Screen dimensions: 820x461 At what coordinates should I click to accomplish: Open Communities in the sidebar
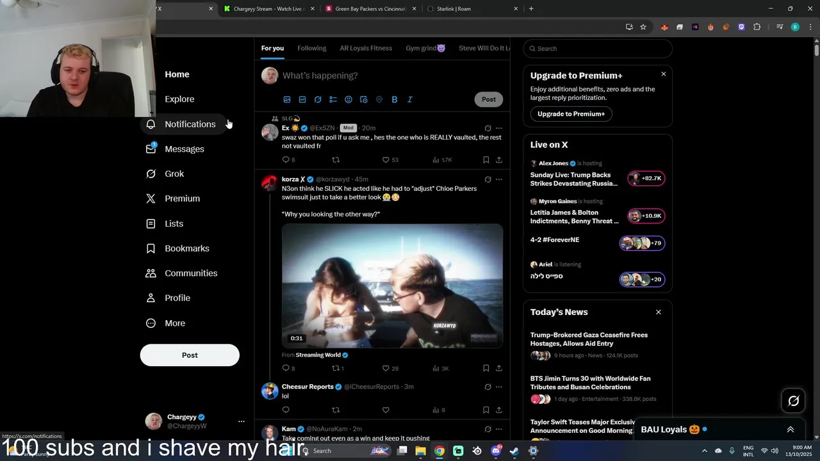click(182, 273)
